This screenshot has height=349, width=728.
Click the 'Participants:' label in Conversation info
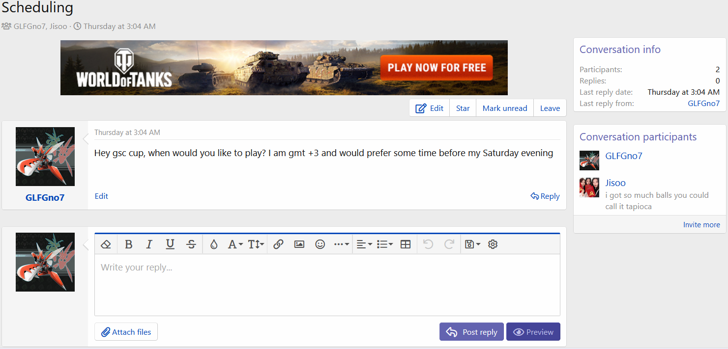tap(601, 70)
